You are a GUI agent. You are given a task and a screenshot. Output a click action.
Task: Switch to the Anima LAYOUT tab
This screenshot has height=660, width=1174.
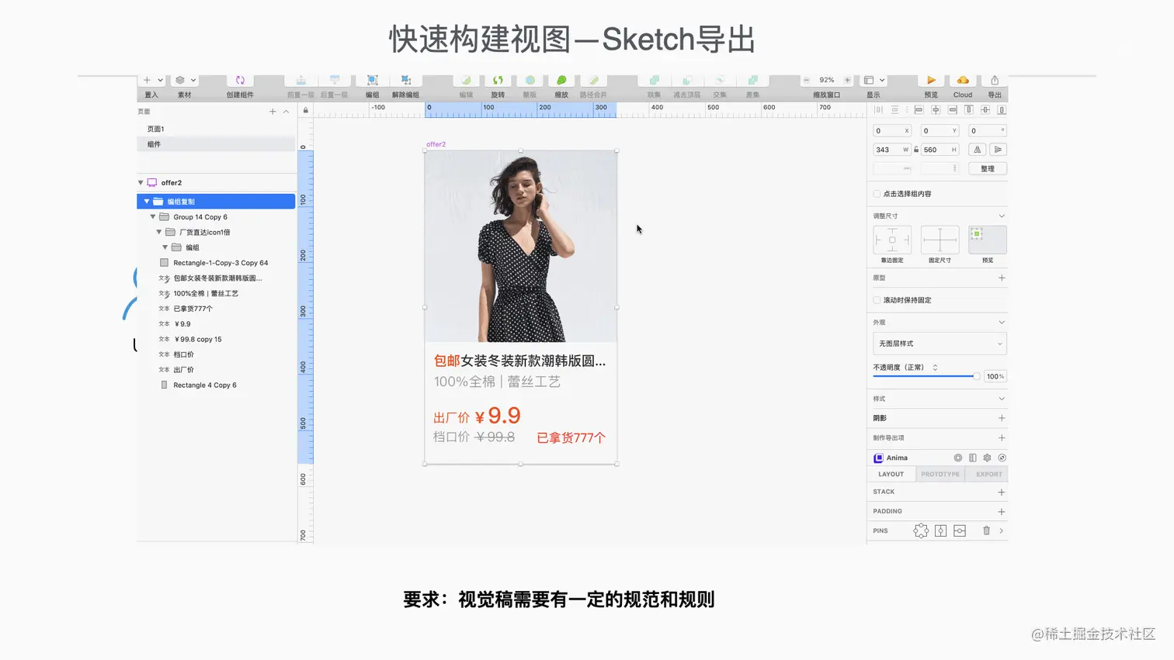click(891, 474)
